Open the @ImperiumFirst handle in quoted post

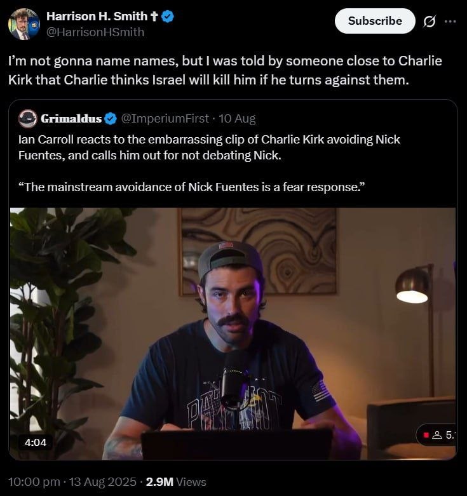pos(165,119)
